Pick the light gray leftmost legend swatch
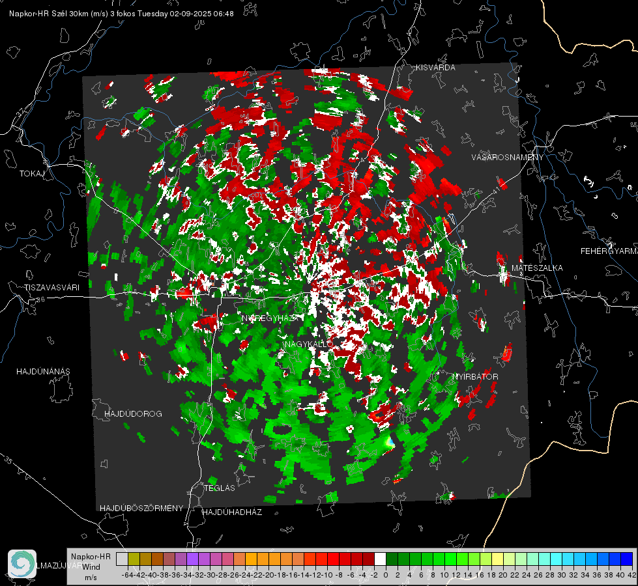 (122, 559)
